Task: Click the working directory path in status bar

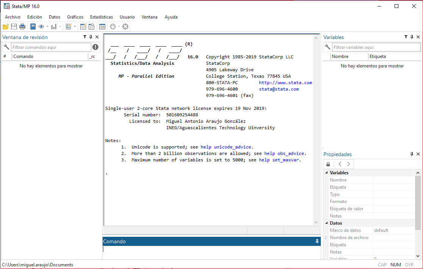Action: pyautogui.click(x=37, y=265)
